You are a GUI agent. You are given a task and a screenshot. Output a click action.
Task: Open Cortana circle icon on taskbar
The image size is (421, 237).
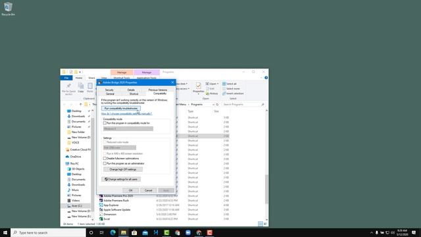[91, 232]
